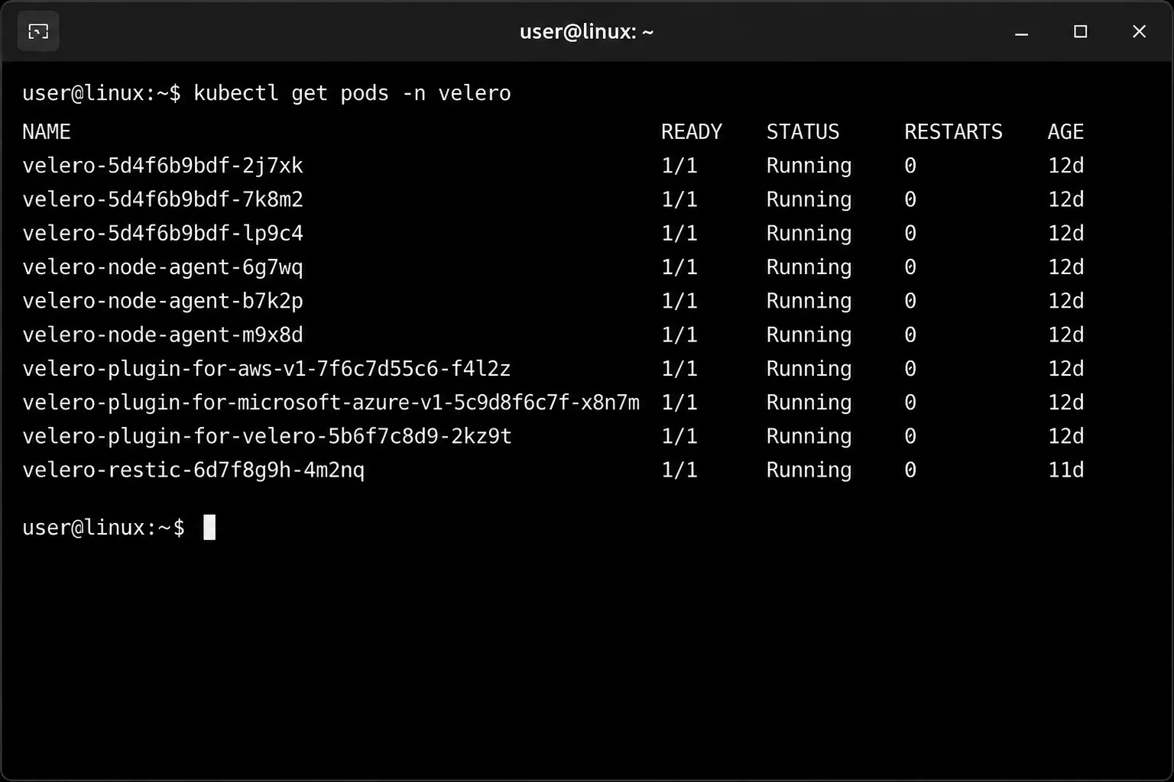Screen dimensions: 1174x782
Task: Click the blinking terminal cursor block
Action: click(209, 528)
